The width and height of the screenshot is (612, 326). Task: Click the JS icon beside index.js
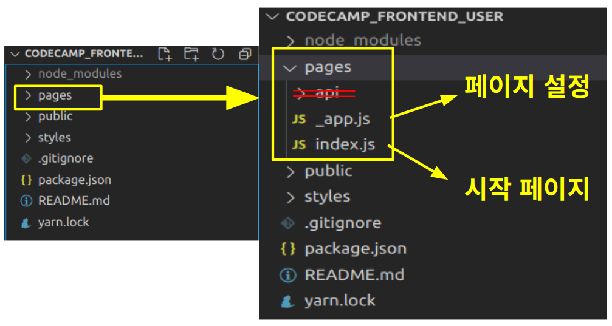(299, 144)
